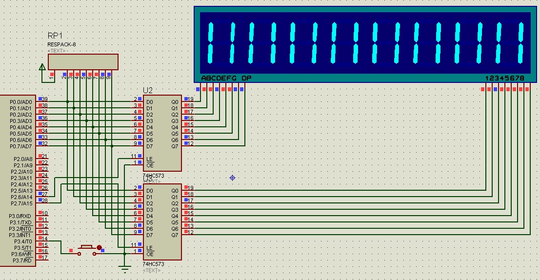Click the P2.6/A14 pin label
This screenshot has width=540, height=280.
pos(21,197)
